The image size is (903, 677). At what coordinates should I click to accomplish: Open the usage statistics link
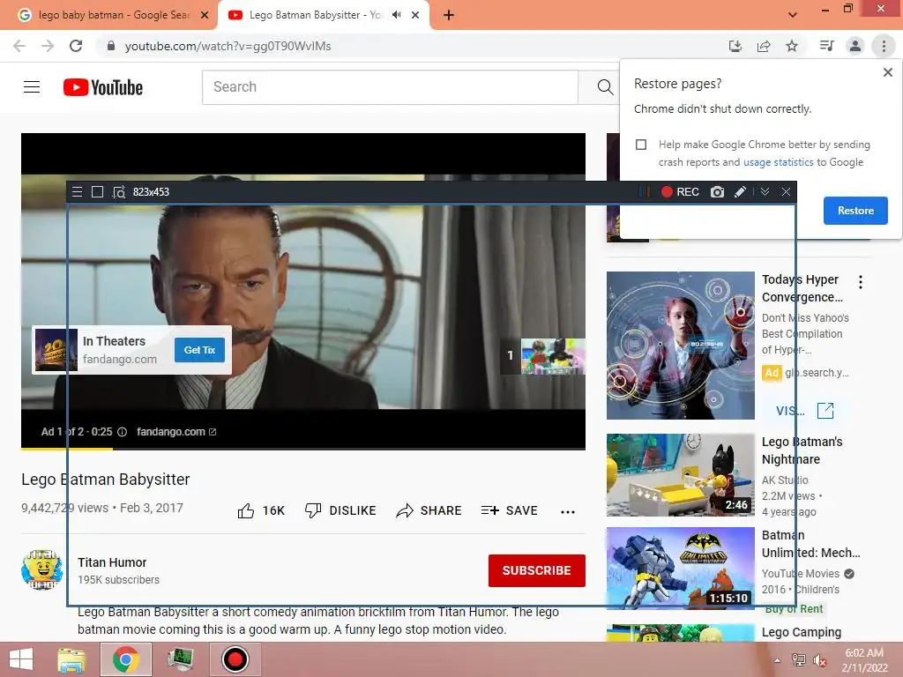pos(778,162)
